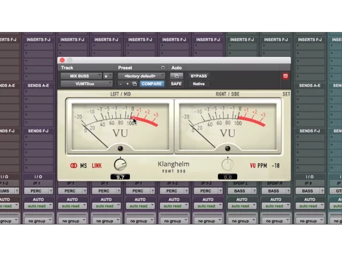The image size is (342, 256).
Task: Toggle plugin BYPASS
Action: point(198,76)
